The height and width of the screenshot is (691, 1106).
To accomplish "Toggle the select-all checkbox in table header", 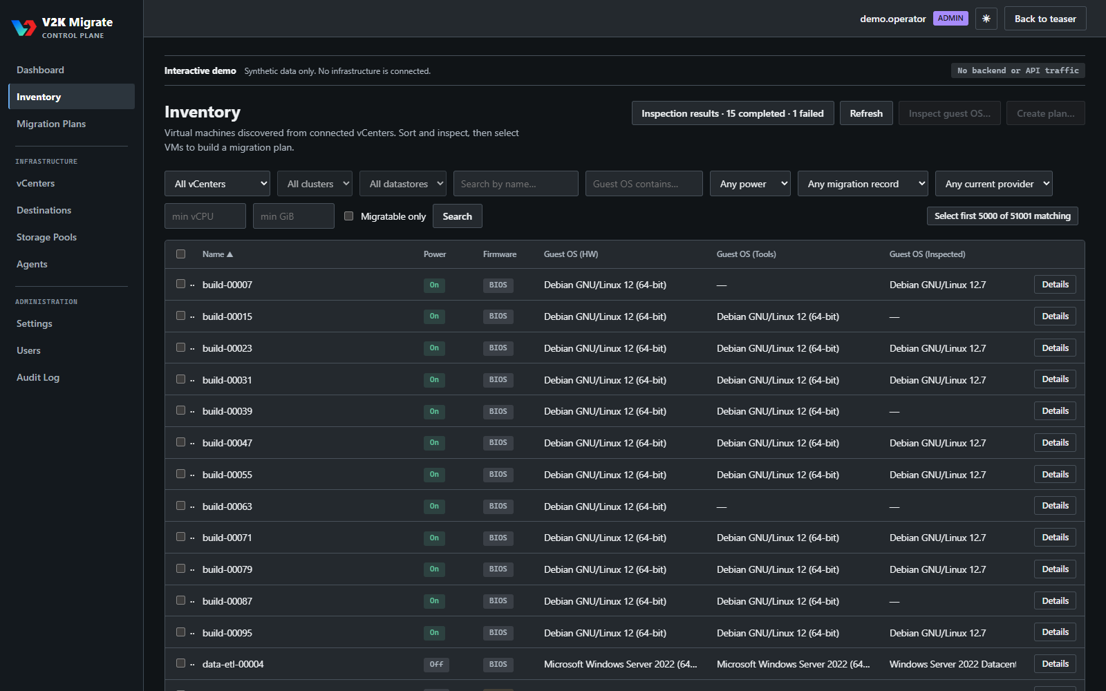I will 181,254.
